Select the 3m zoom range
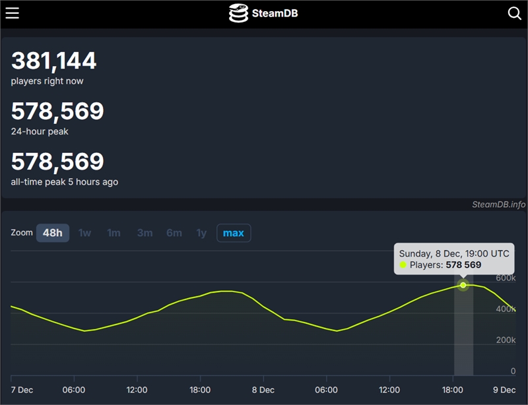This screenshot has width=528, height=405. [x=145, y=233]
